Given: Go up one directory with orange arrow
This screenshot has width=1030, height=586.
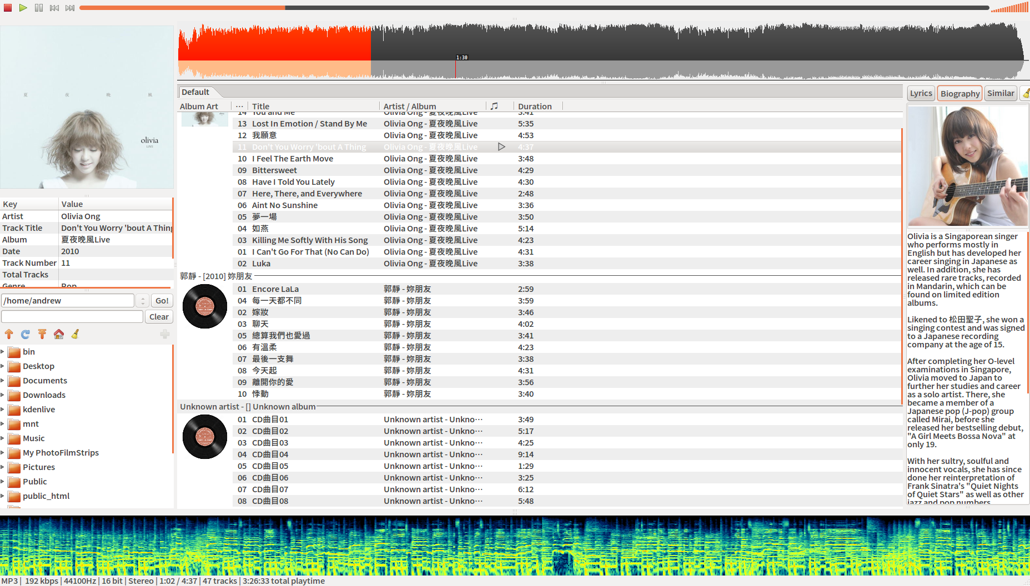Looking at the screenshot, I should point(9,334).
